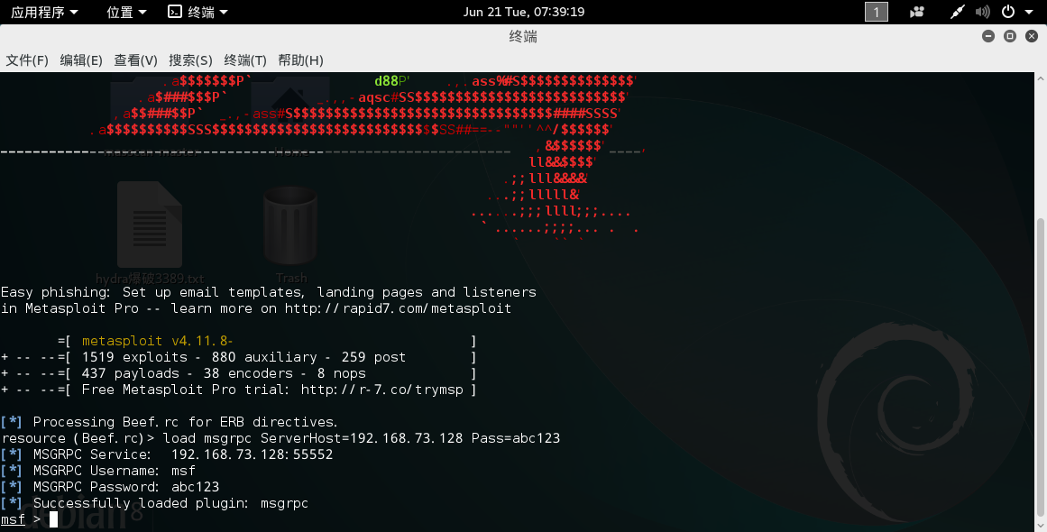Click the terminal icon in top panel
This screenshot has height=532, width=1047.
tap(174, 12)
